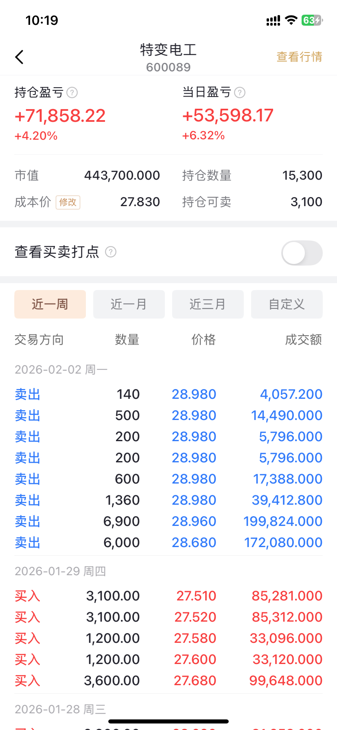Tap cost price 27.830

coord(140,202)
